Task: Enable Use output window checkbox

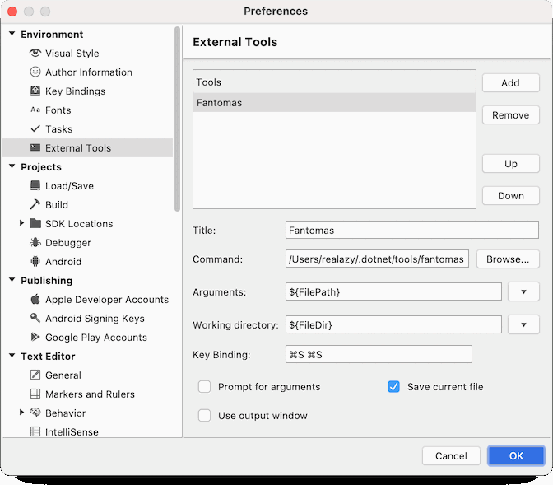Action: (x=205, y=416)
